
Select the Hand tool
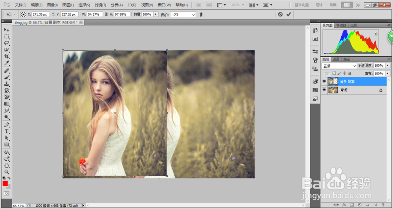pos(7,165)
